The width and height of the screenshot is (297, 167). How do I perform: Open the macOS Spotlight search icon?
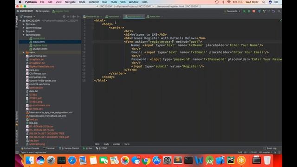click(x=264, y=2)
